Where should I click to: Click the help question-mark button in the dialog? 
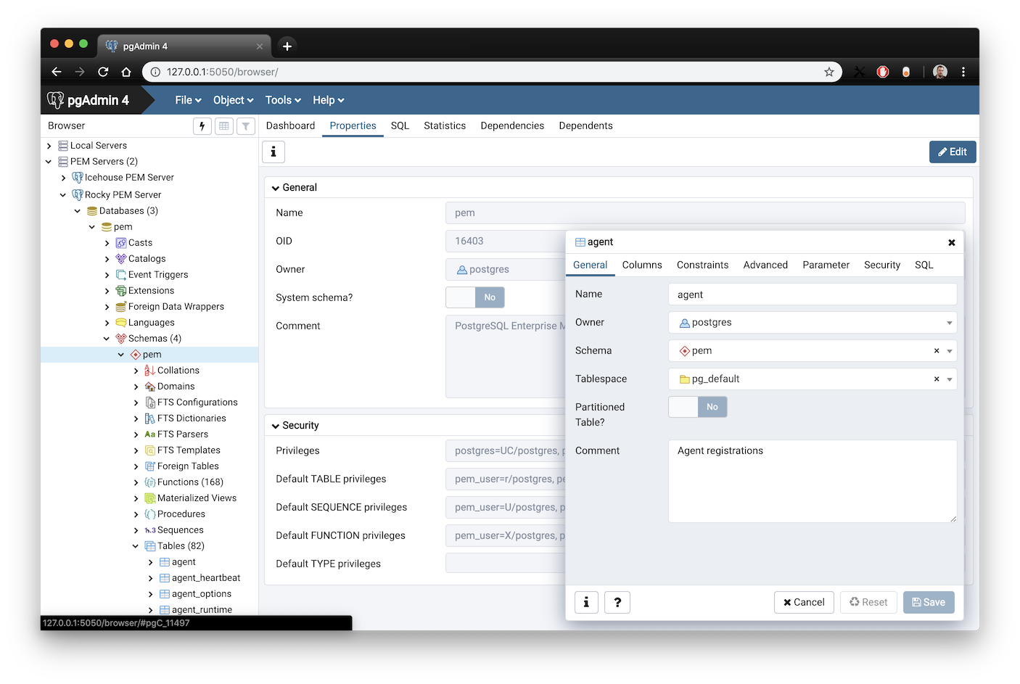click(617, 602)
